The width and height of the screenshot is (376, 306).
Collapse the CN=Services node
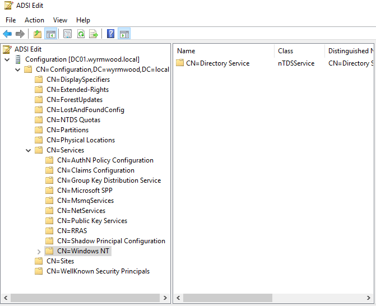coord(28,150)
